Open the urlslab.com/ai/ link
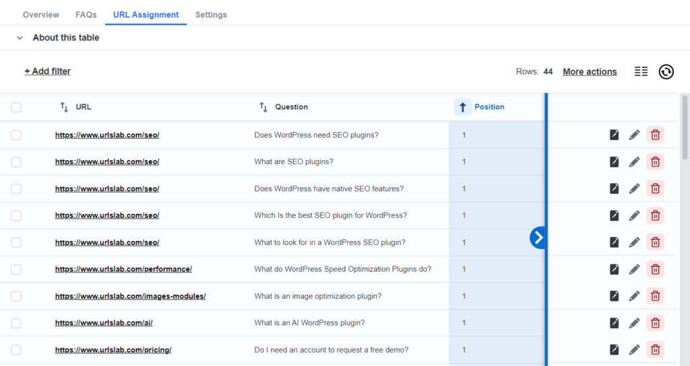This screenshot has height=366, width=690. (104, 323)
